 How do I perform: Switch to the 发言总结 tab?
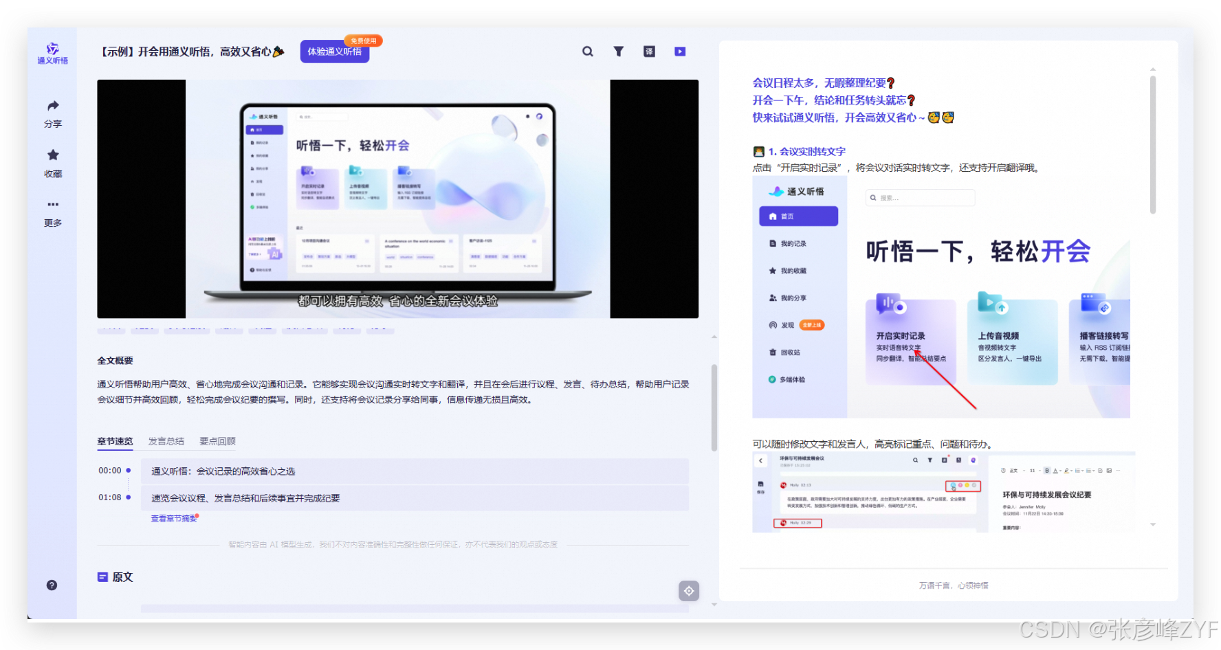(166, 441)
